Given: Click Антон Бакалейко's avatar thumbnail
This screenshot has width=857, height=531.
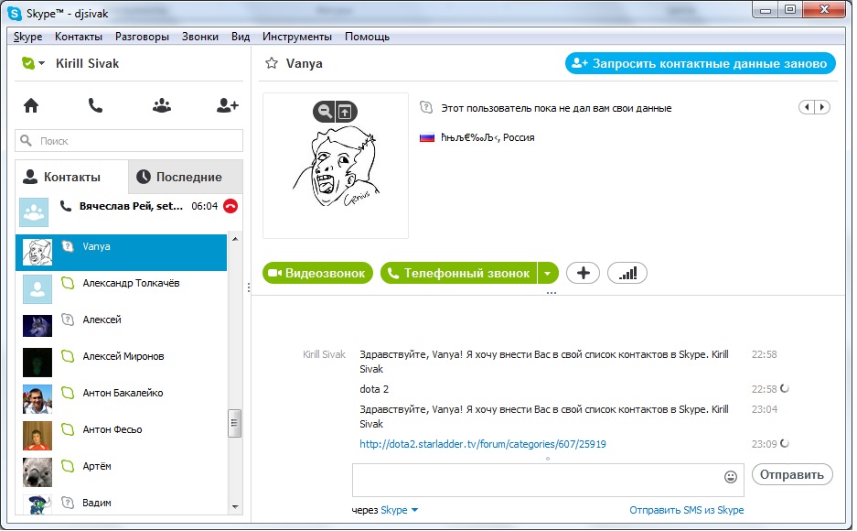Looking at the screenshot, I should (37, 399).
